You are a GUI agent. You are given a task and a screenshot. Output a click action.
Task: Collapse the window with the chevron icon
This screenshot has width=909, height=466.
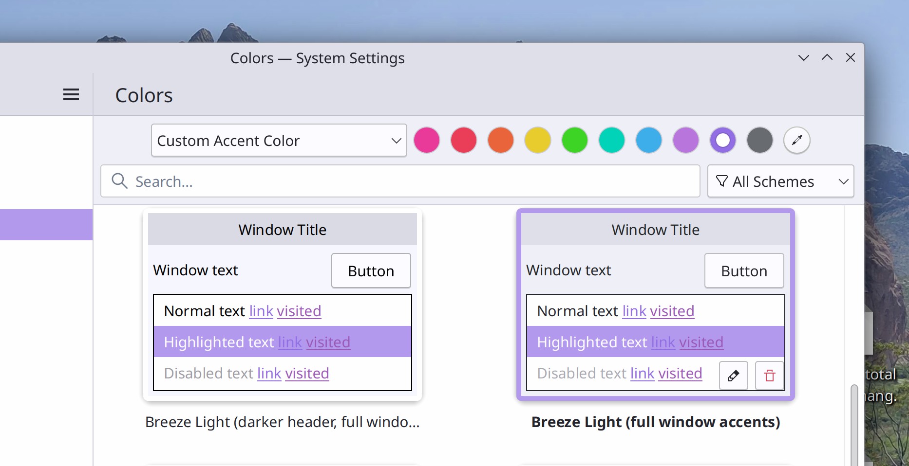[803, 57]
